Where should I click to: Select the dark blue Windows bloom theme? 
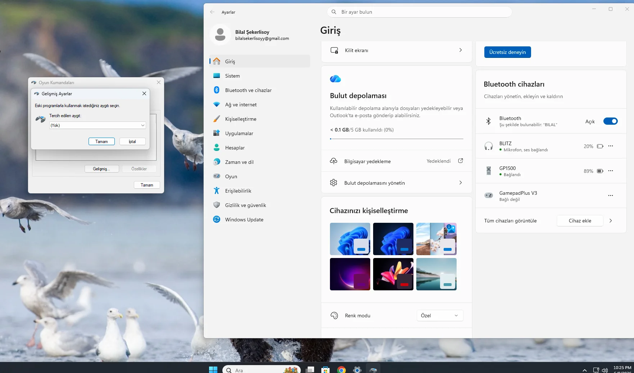pyautogui.click(x=393, y=239)
